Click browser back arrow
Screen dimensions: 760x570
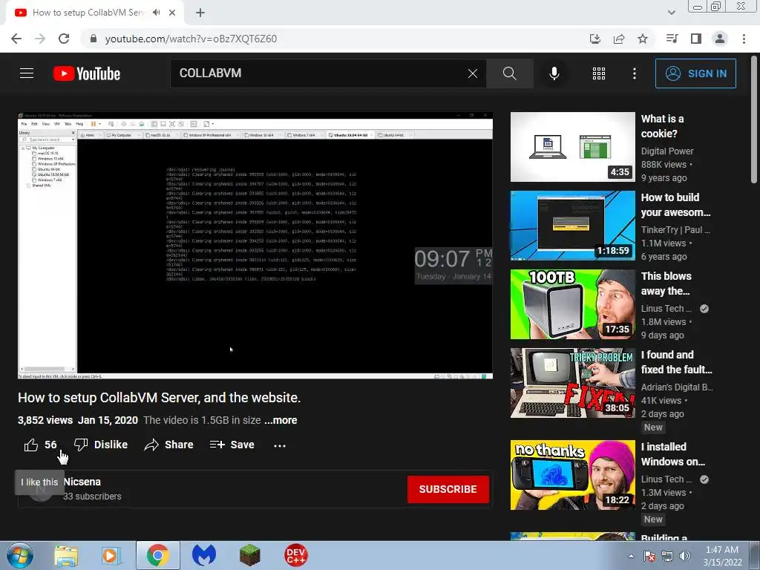[16, 39]
